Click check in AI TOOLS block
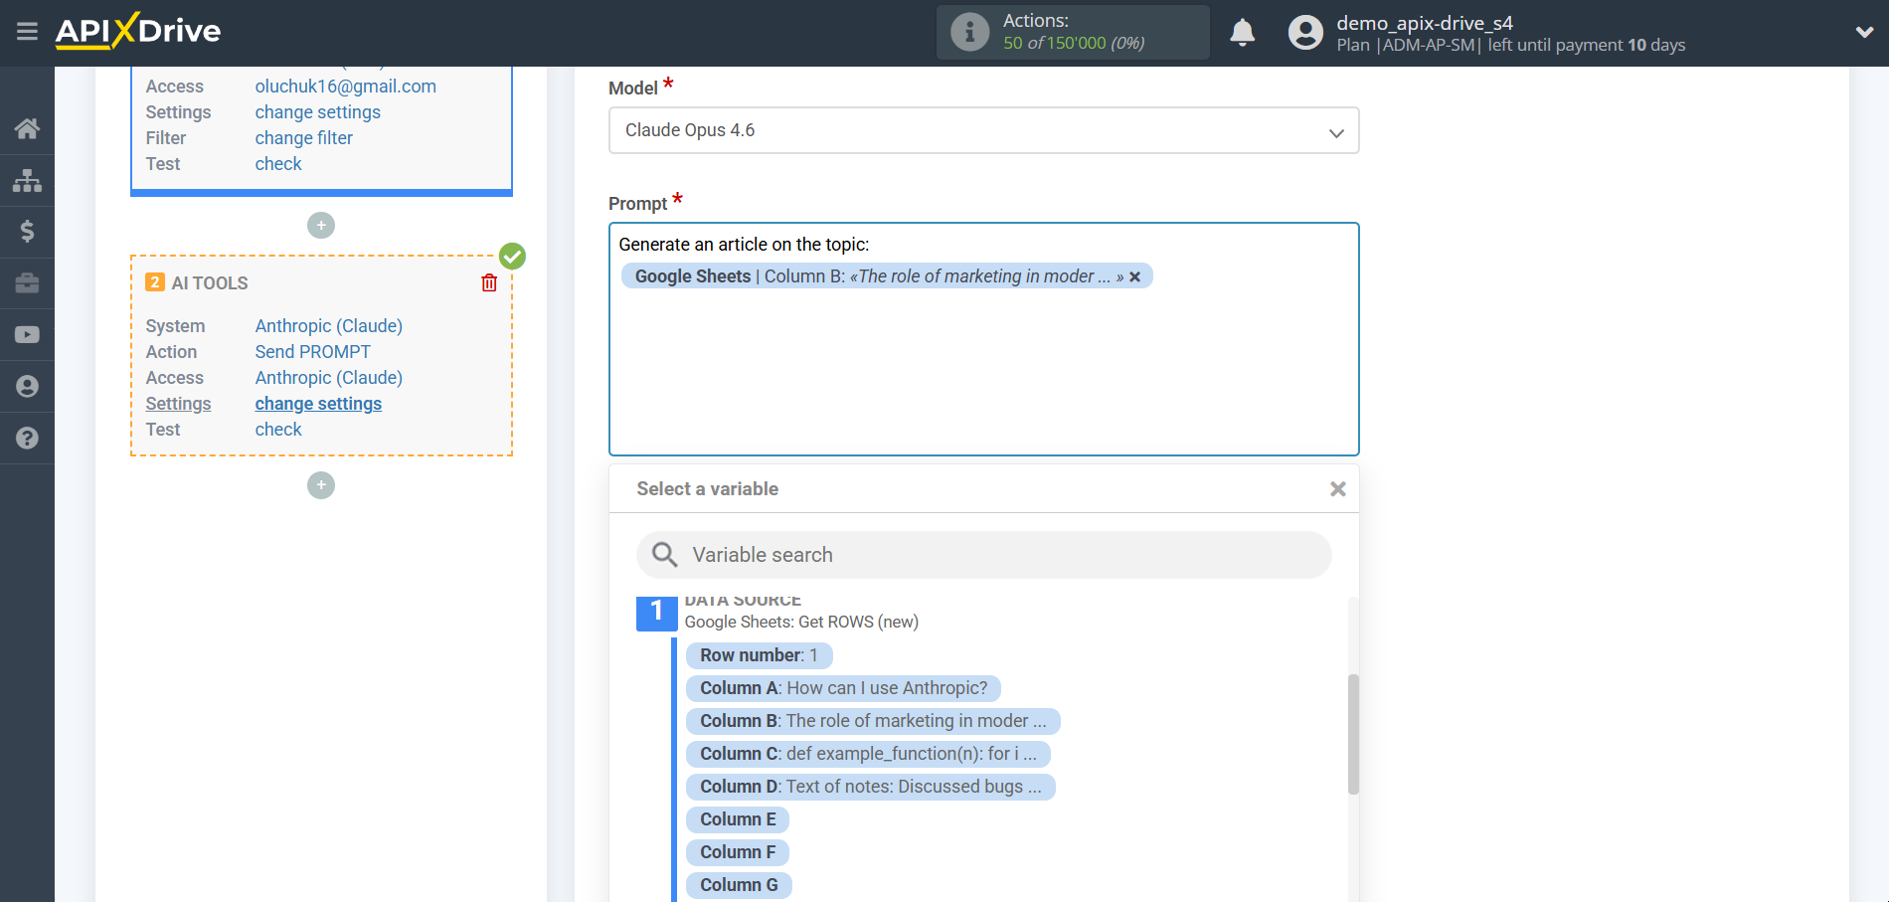This screenshot has height=902, width=1889. [277, 430]
